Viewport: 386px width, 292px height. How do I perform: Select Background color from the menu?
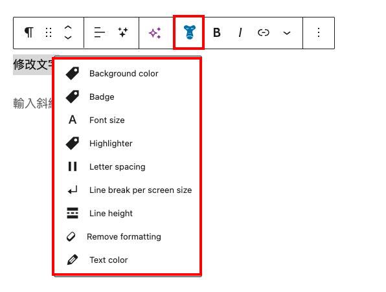tap(127, 74)
